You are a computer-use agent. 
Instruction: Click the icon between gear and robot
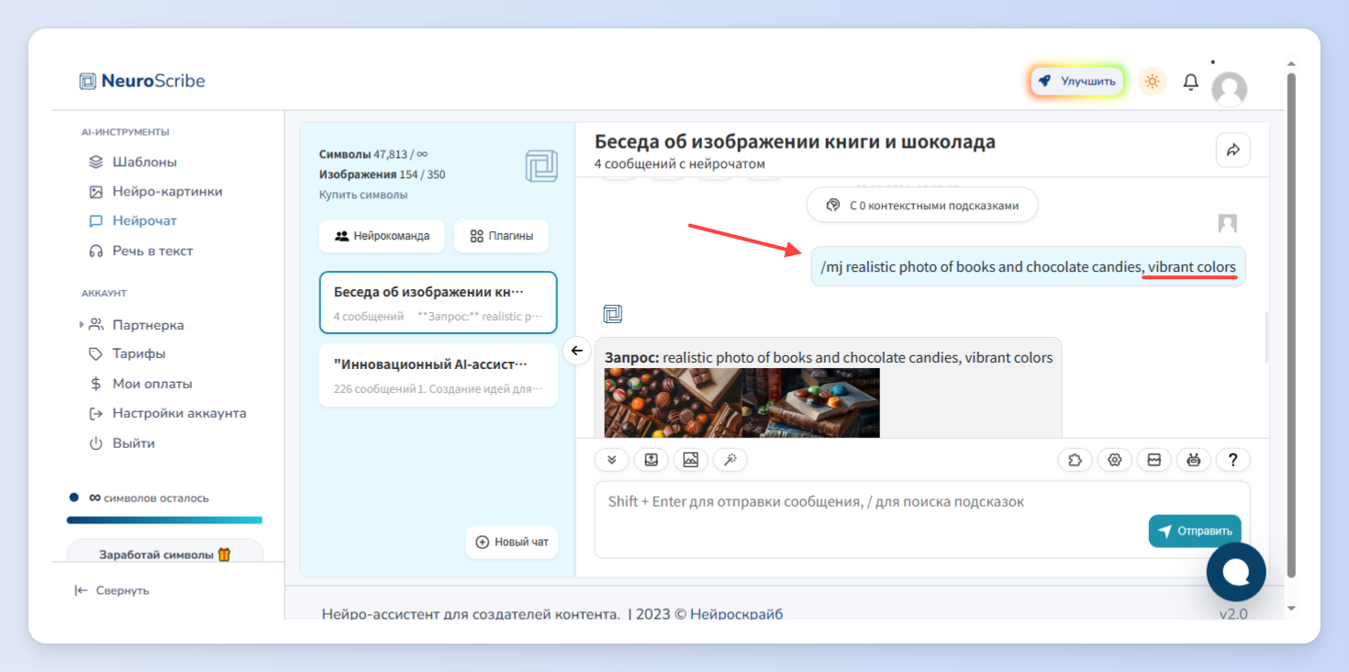(x=1154, y=460)
